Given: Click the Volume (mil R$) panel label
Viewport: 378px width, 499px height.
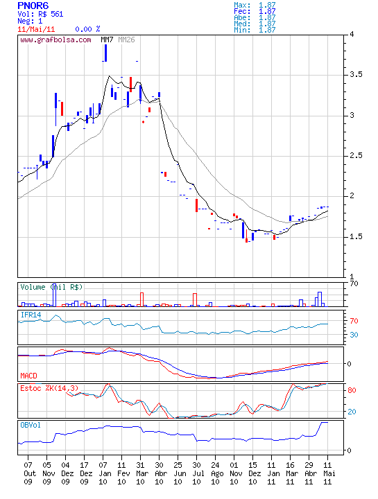Looking at the screenshot, I should 51,287.
